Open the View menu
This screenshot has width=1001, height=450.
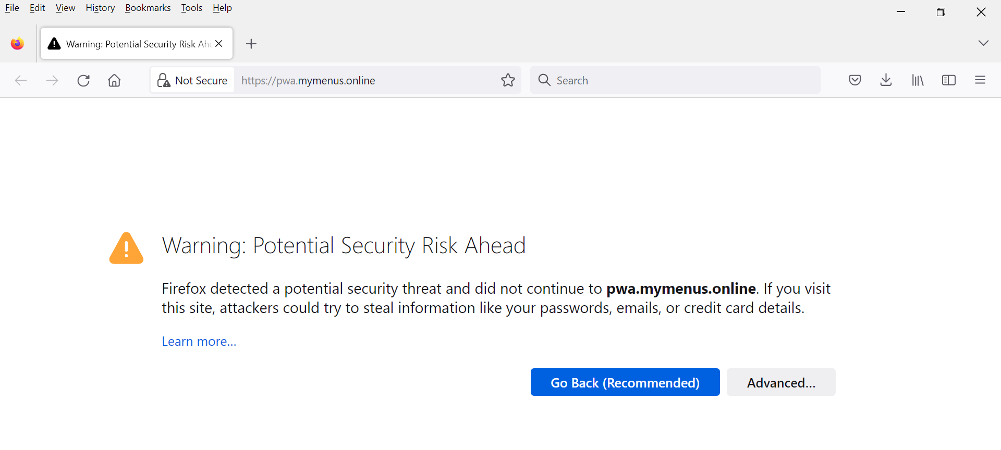point(65,8)
